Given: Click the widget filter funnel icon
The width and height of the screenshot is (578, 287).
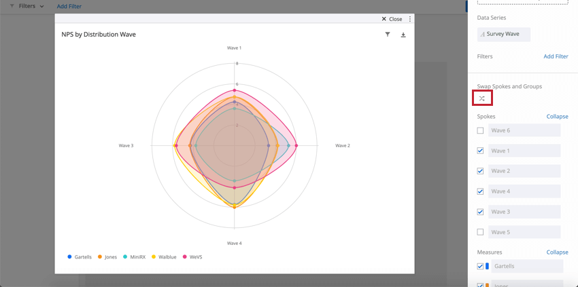Looking at the screenshot, I should coord(388,35).
